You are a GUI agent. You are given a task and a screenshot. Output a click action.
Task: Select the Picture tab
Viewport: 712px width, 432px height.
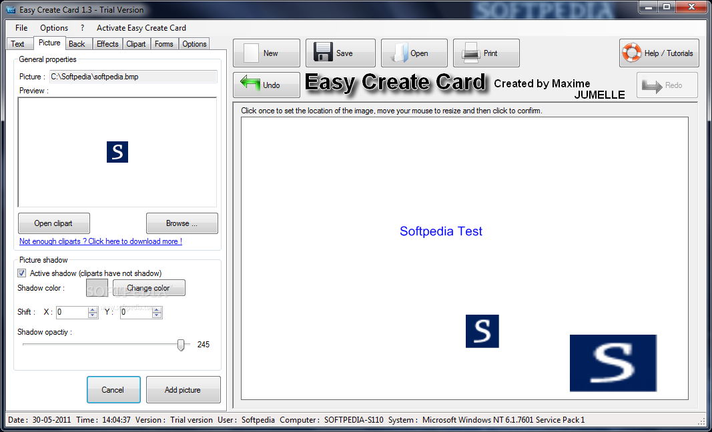(x=49, y=43)
